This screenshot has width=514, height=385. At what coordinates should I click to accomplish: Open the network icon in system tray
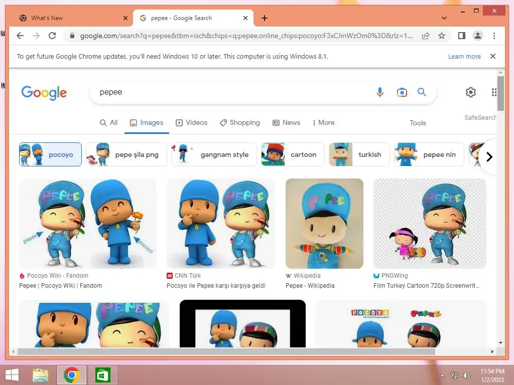tap(455, 375)
